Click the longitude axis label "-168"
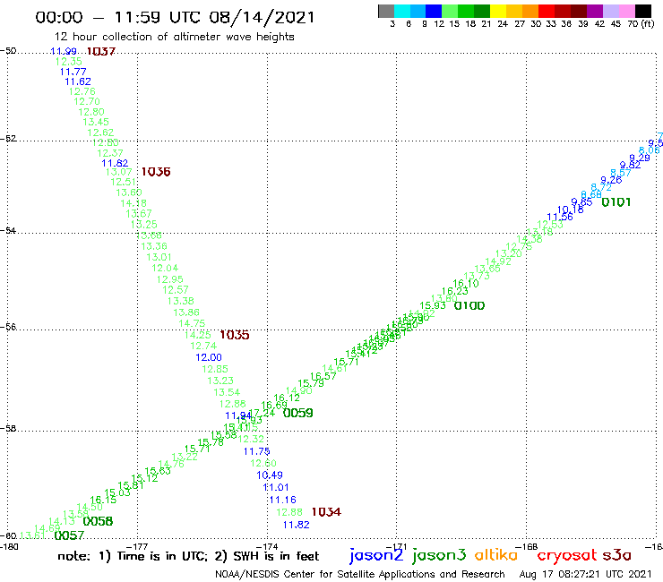This screenshot has height=582, width=663. [x=527, y=546]
